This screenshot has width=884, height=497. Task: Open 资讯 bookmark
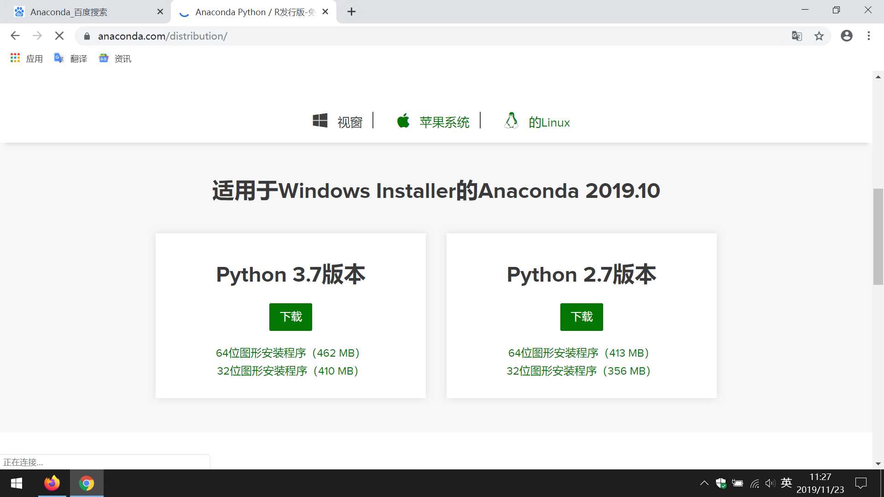coord(115,58)
